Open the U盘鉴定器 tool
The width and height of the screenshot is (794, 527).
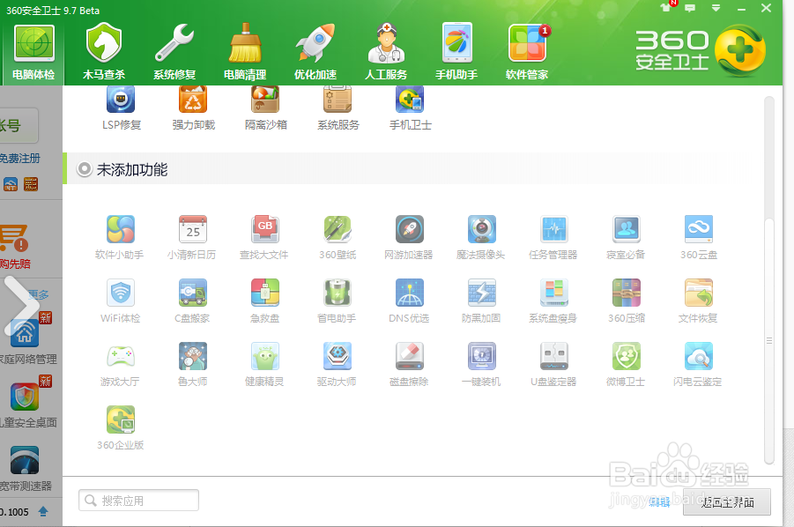click(x=554, y=356)
